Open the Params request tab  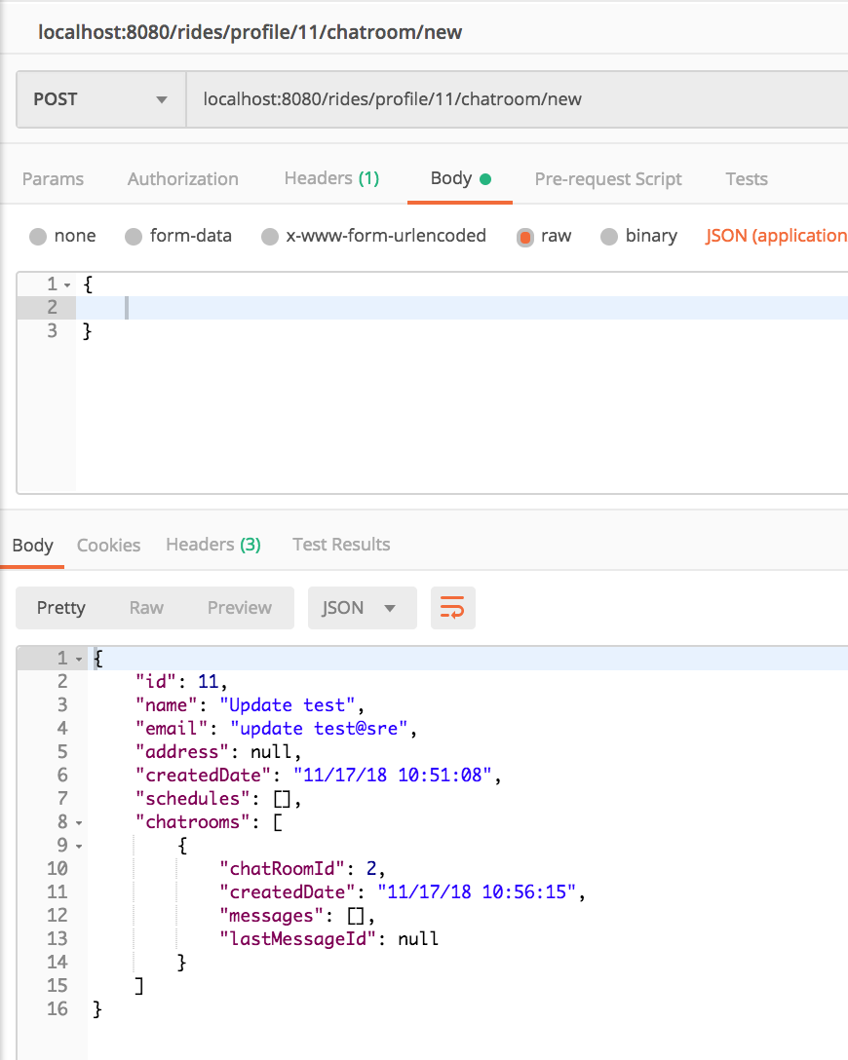click(53, 178)
